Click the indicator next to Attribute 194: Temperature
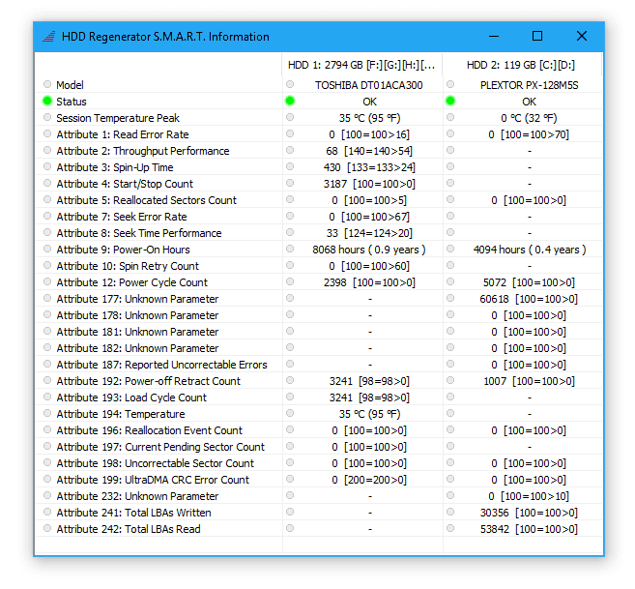635x589 pixels. click(47, 413)
